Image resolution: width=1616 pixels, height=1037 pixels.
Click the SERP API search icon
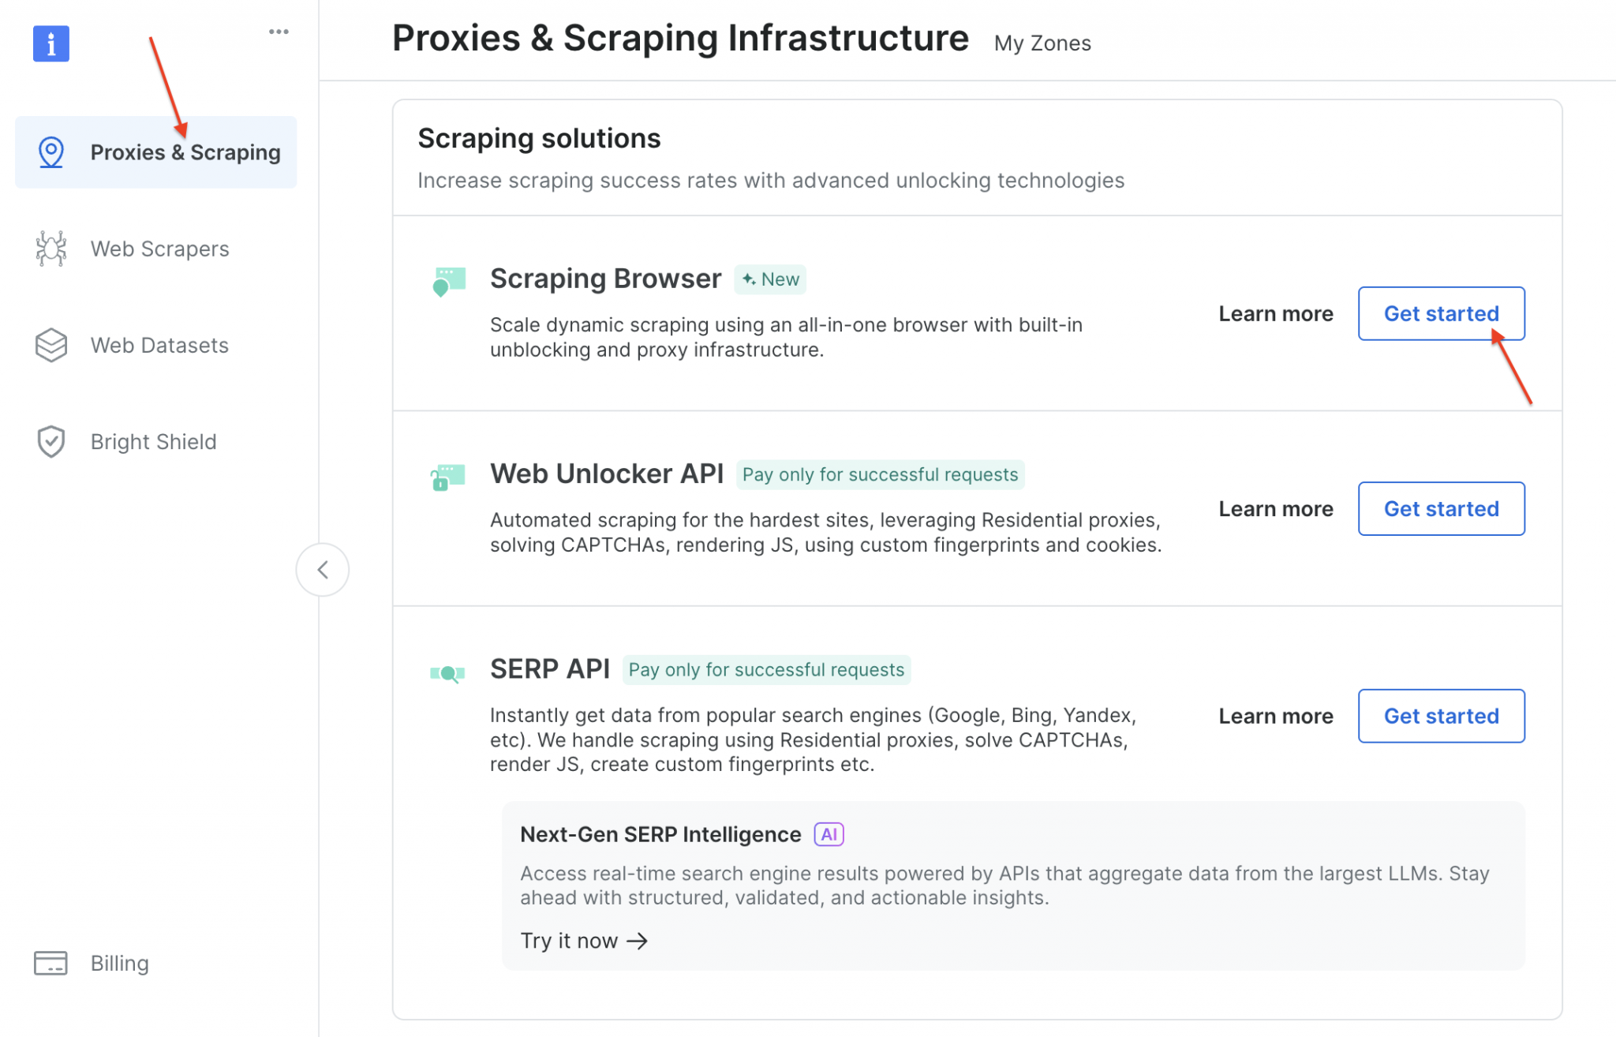[x=446, y=672]
